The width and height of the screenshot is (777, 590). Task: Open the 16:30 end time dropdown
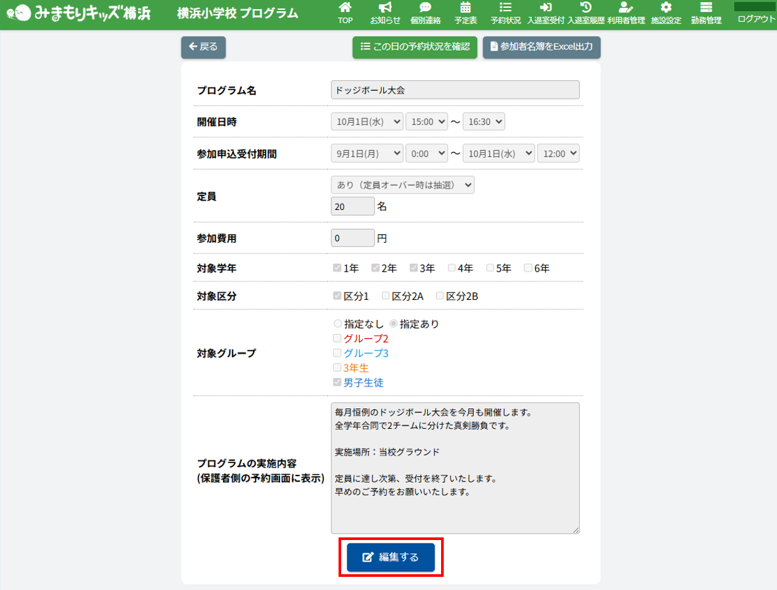[x=483, y=122]
